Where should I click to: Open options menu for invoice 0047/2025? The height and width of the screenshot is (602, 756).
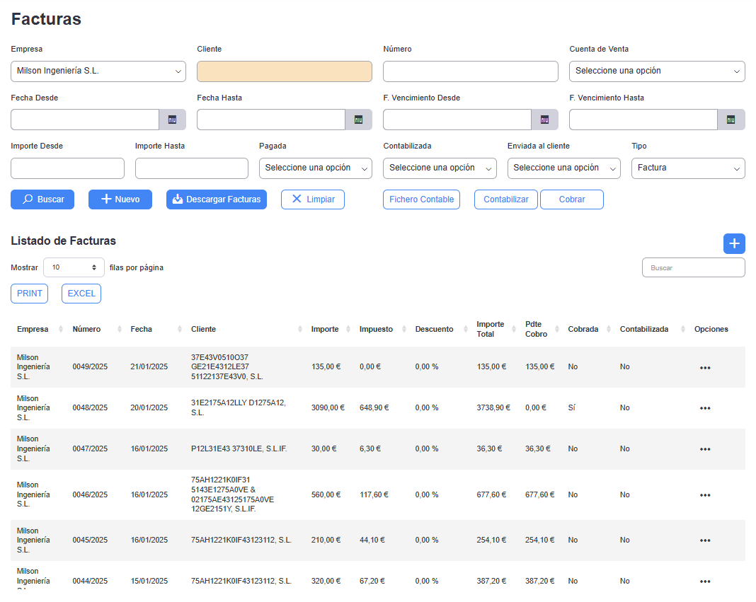click(705, 449)
